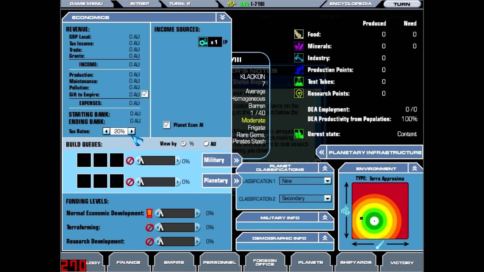The width and height of the screenshot is (484, 272).
Task: Click the Planetary queue prohibited icon
Action: [x=130, y=182]
